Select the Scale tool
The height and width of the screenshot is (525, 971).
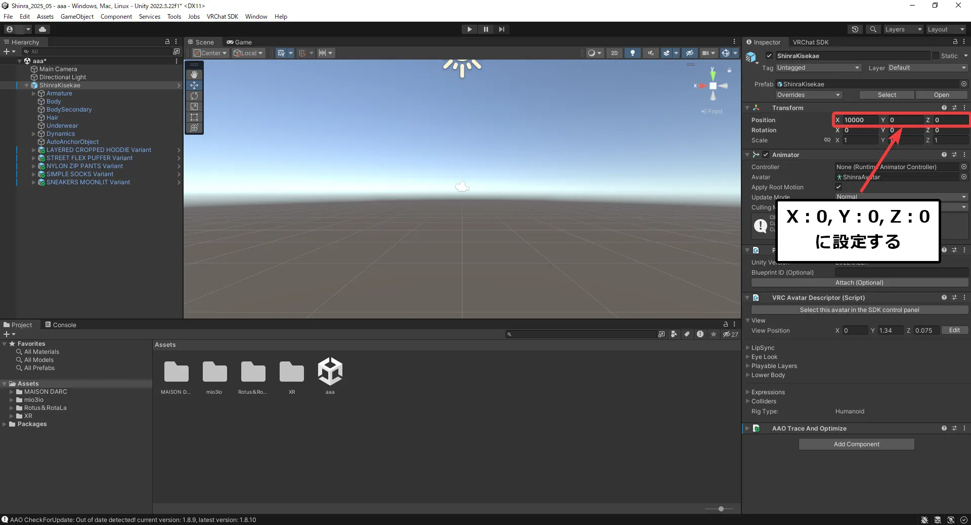tap(194, 107)
